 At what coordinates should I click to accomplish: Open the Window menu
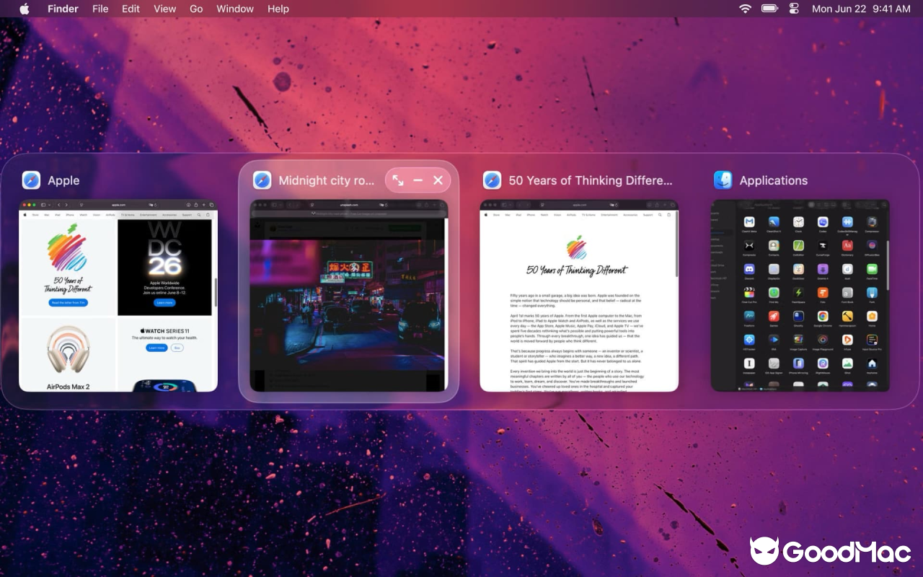point(235,9)
